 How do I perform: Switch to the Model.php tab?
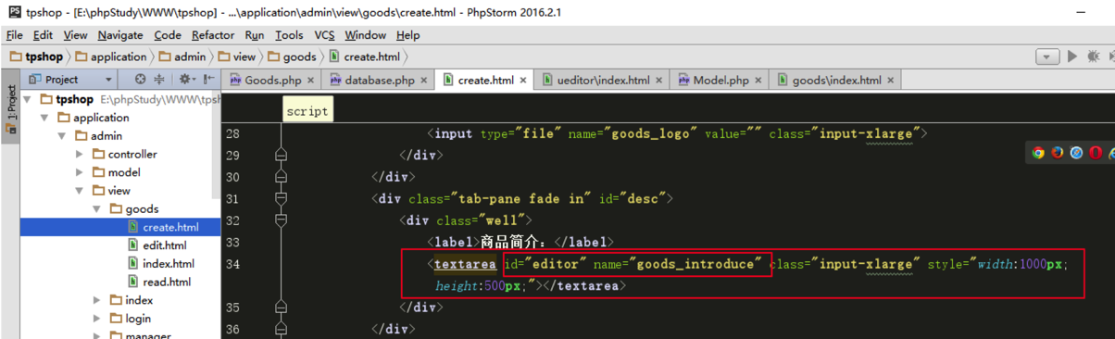pyautogui.click(x=720, y=81)
